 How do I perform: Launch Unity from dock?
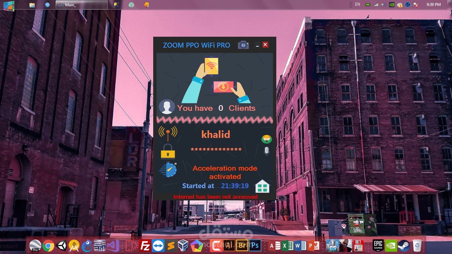tap(61, 246)
